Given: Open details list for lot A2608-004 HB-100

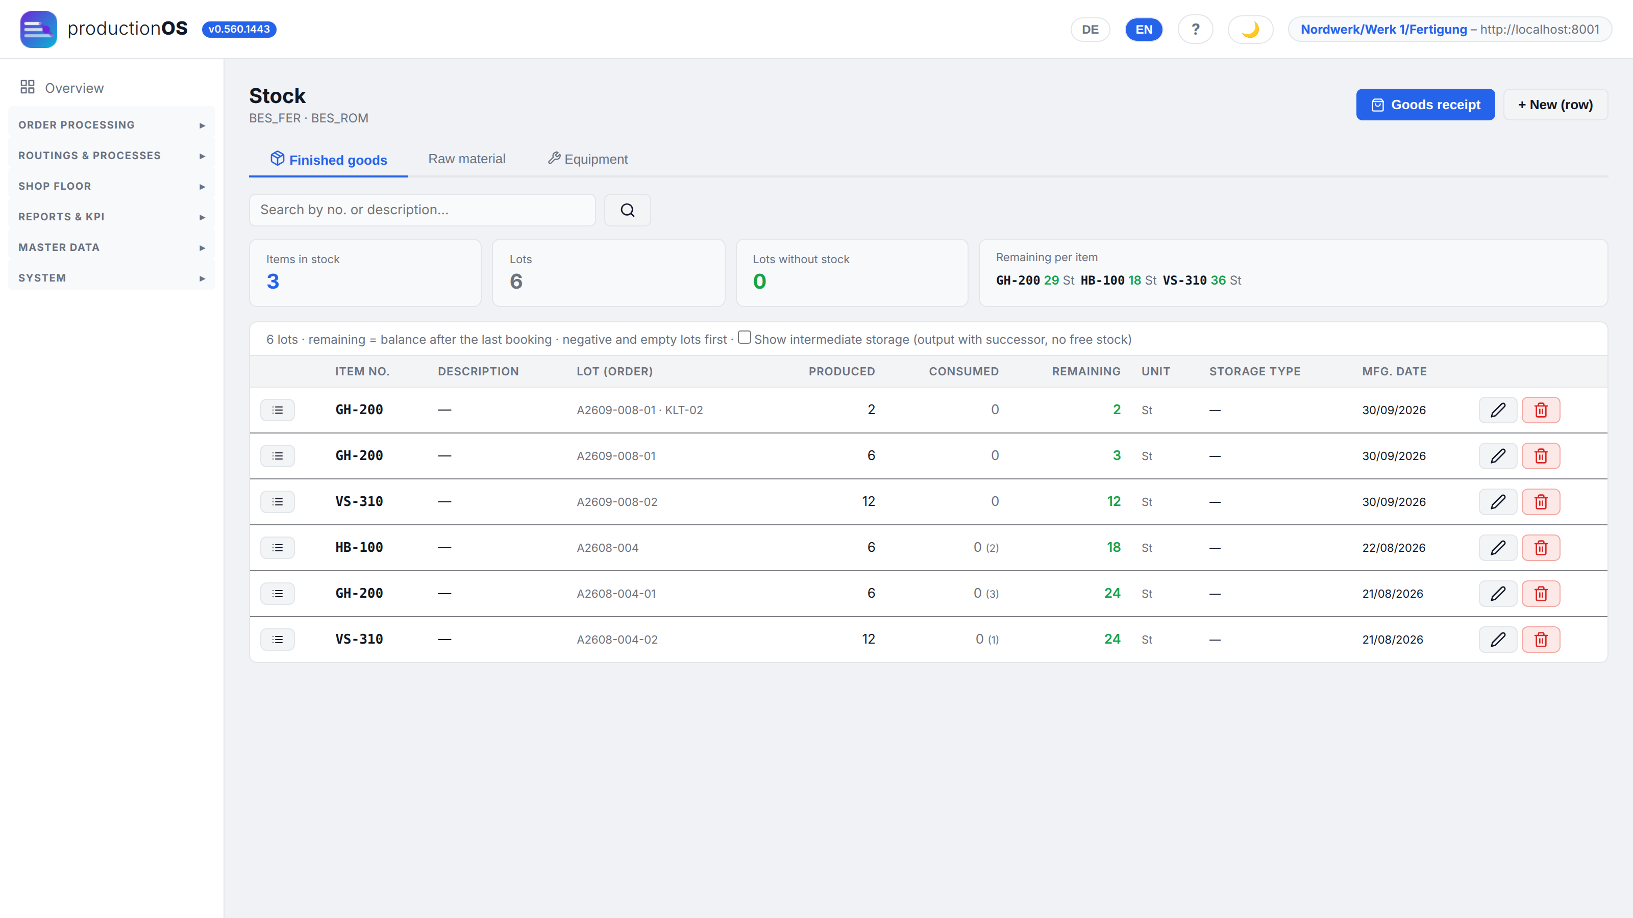Looking at the screenshot, I should [x=278, y=547].
